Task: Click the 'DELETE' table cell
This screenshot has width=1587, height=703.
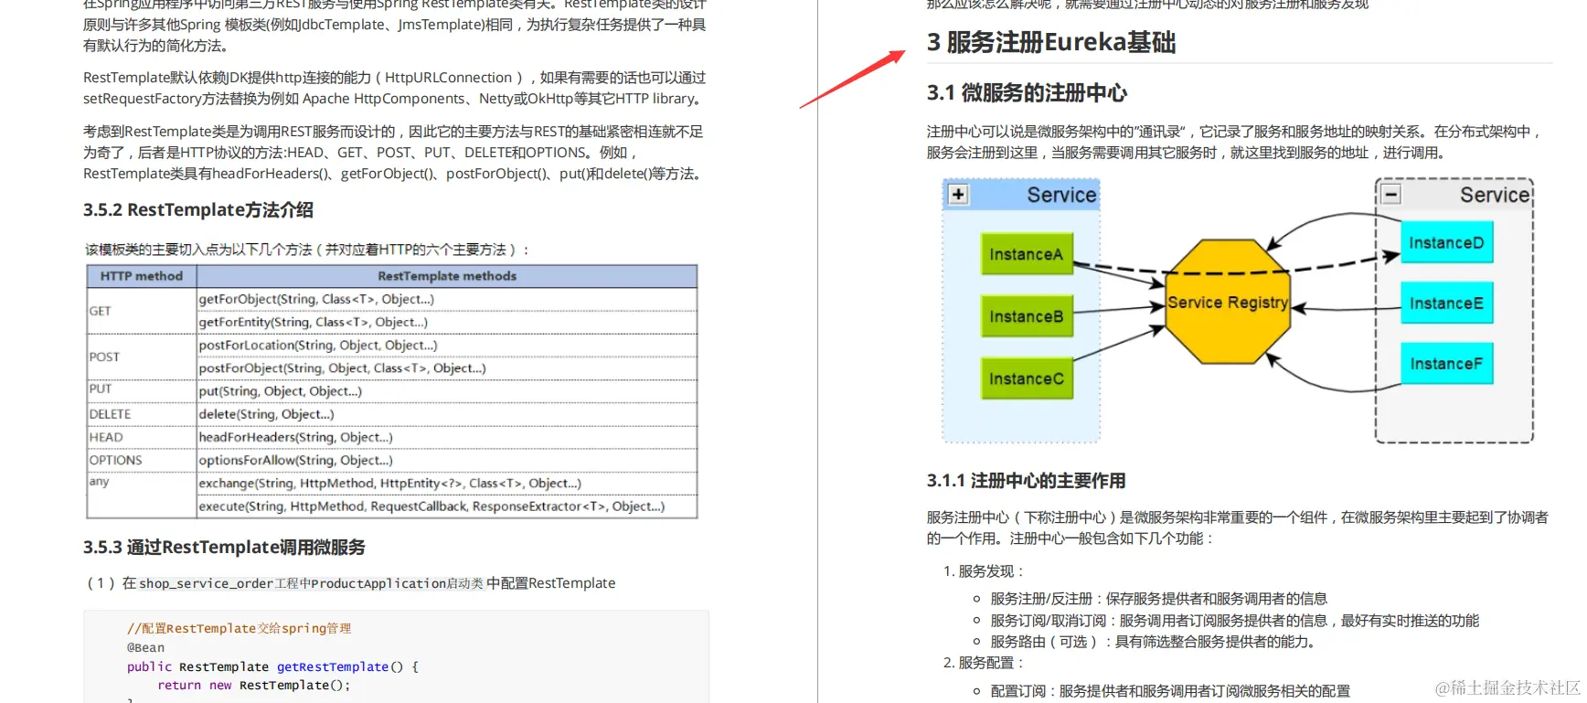Action: pyautogui.click(x=142, y=414)
